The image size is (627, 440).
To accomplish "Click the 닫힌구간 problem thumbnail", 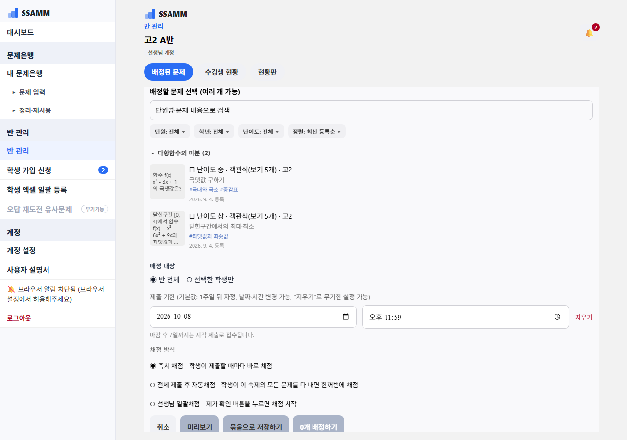I will coord(168,228).
